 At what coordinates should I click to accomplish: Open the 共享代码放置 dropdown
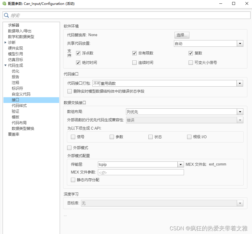pyautogui.click(x=240, y=43)
